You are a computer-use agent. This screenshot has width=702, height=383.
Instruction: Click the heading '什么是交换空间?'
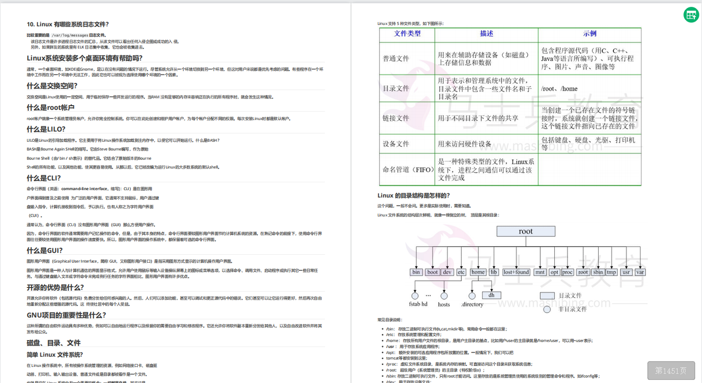(x=52, y=86)
